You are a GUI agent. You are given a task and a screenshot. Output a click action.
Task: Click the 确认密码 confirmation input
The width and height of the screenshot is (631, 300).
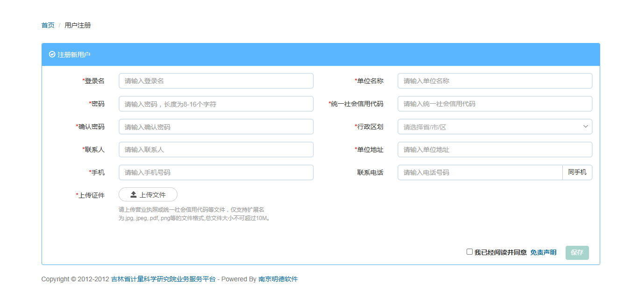216,127
